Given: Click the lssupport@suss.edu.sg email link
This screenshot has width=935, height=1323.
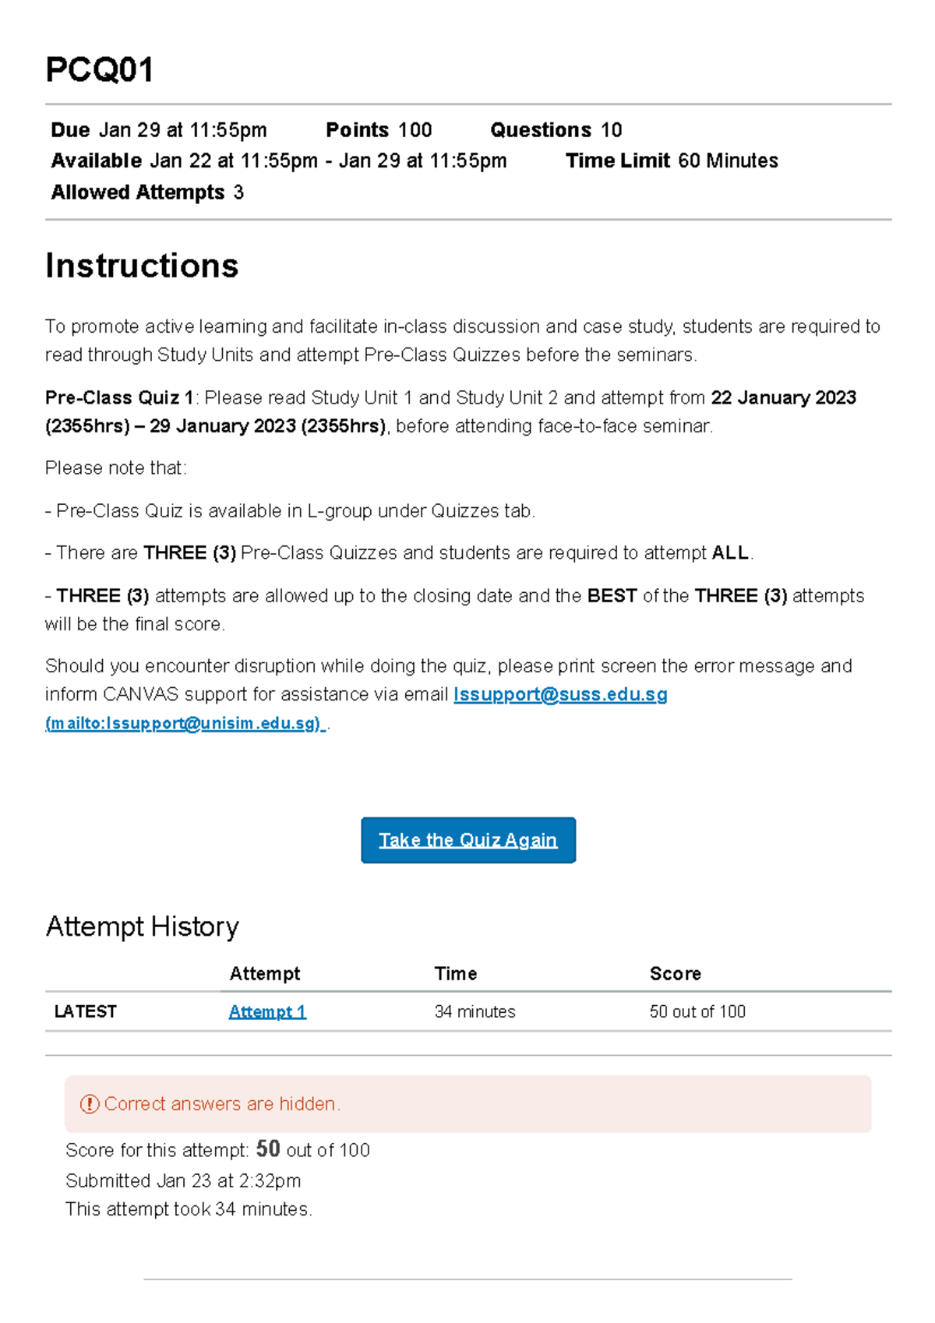Looking at the screenshot, I should coord(560,694).
